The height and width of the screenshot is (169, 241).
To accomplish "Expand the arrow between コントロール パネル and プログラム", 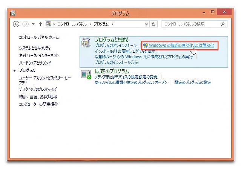I will 91,24.
